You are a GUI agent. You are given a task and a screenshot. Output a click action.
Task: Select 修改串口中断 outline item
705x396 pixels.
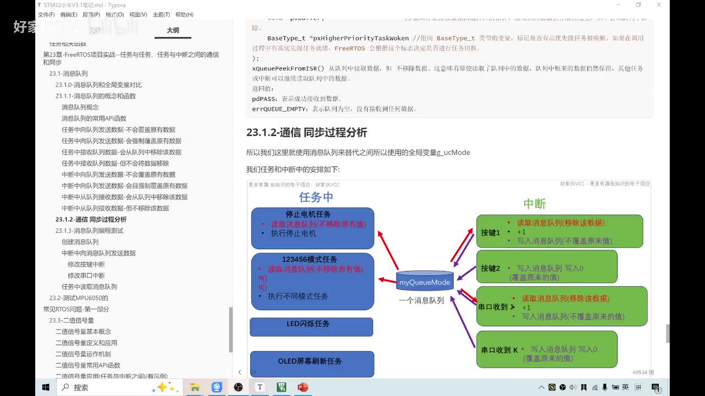click(x=86, y=276)
